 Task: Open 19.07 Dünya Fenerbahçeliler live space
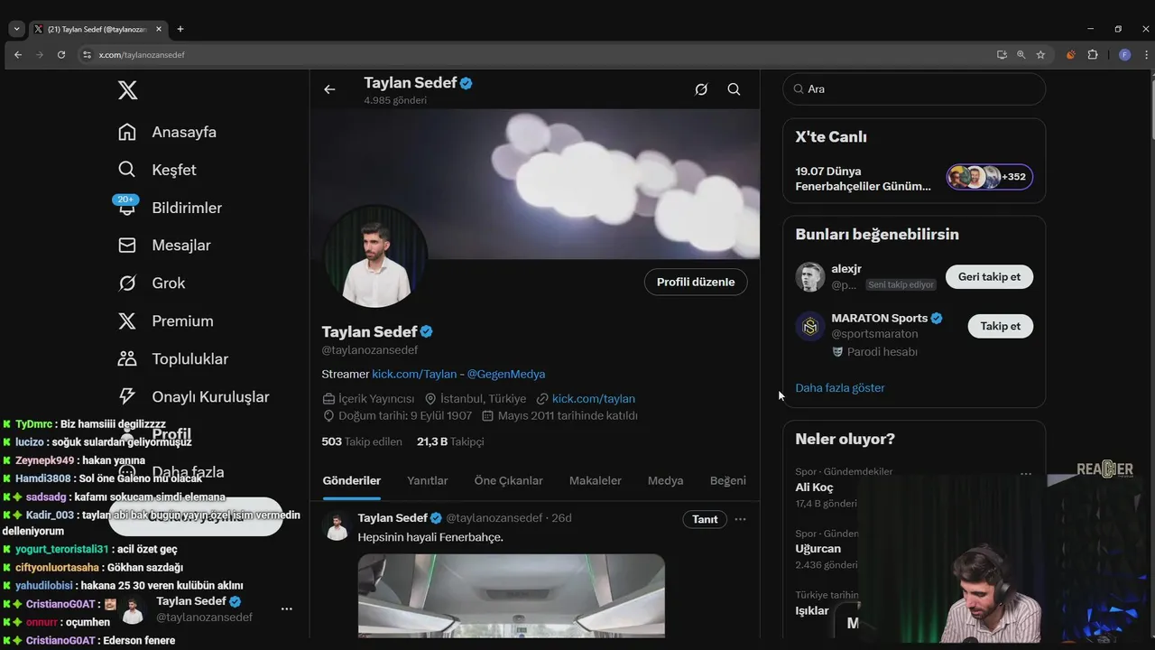[x=914, y=178]
